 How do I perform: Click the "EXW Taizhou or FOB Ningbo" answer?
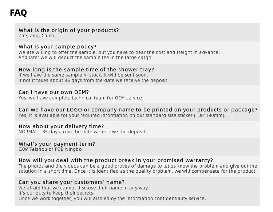tap(50, 149)
